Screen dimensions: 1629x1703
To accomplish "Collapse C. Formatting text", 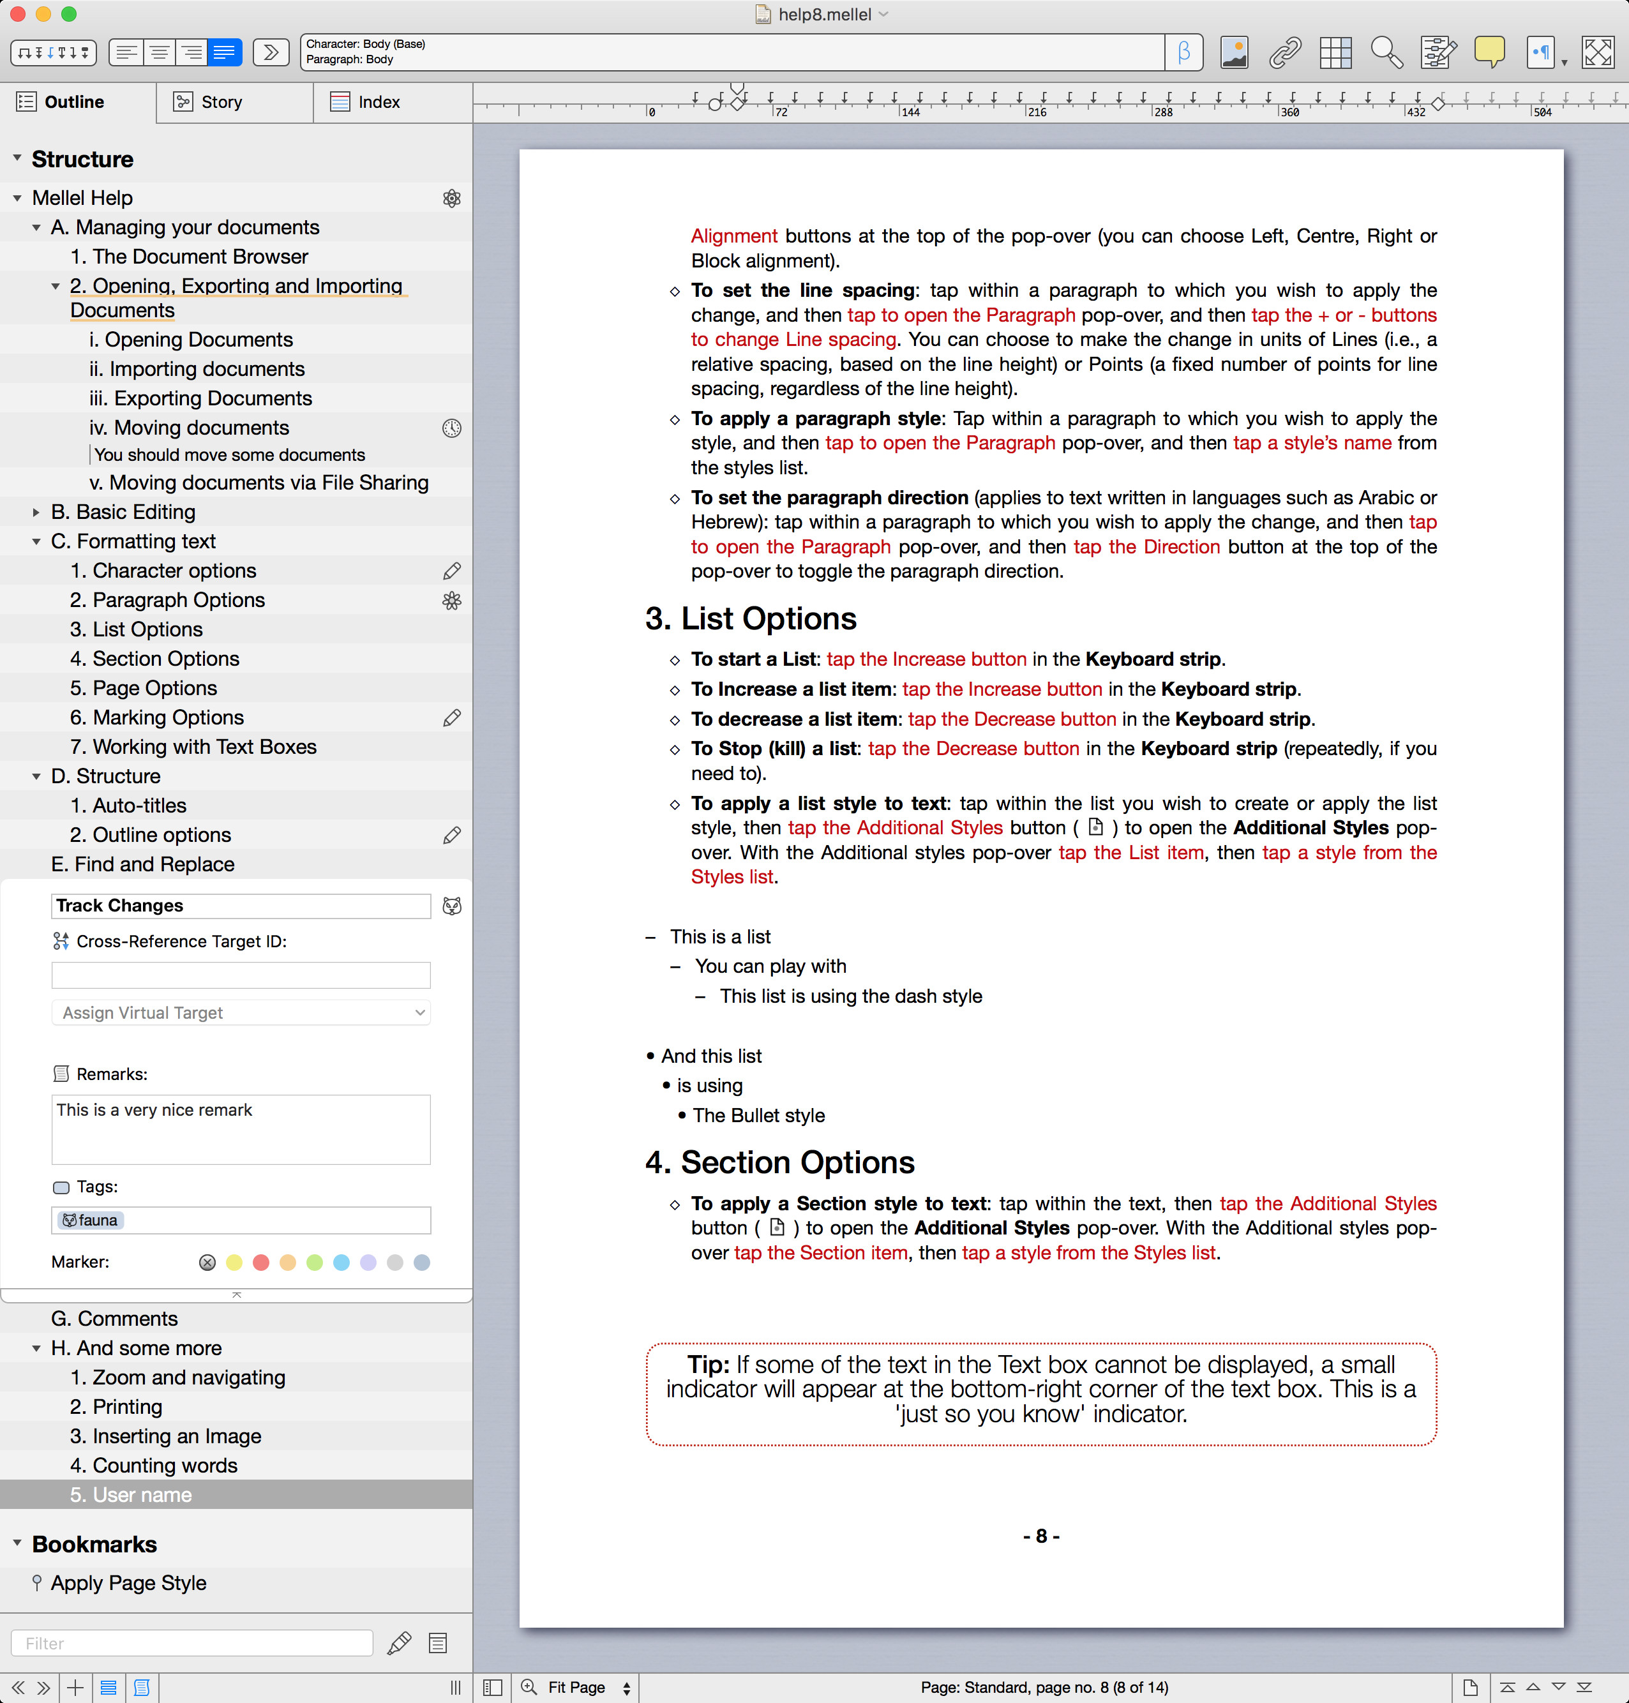I will pos(36,542).
